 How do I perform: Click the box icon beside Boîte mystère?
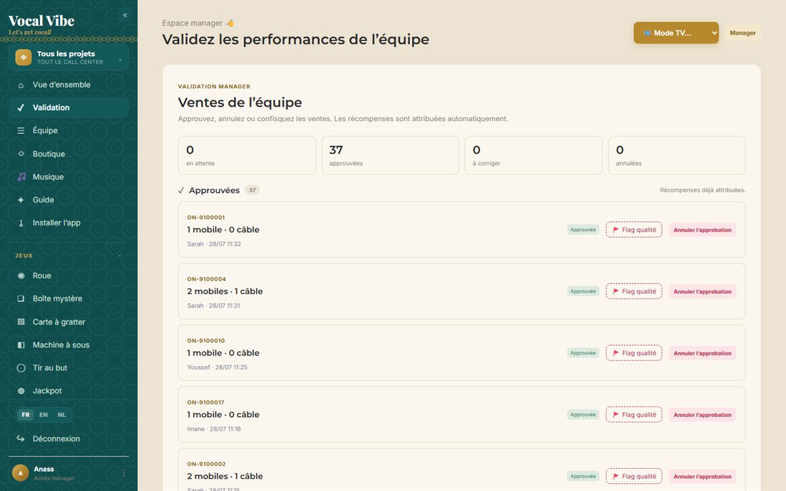(x=21, y=299)
